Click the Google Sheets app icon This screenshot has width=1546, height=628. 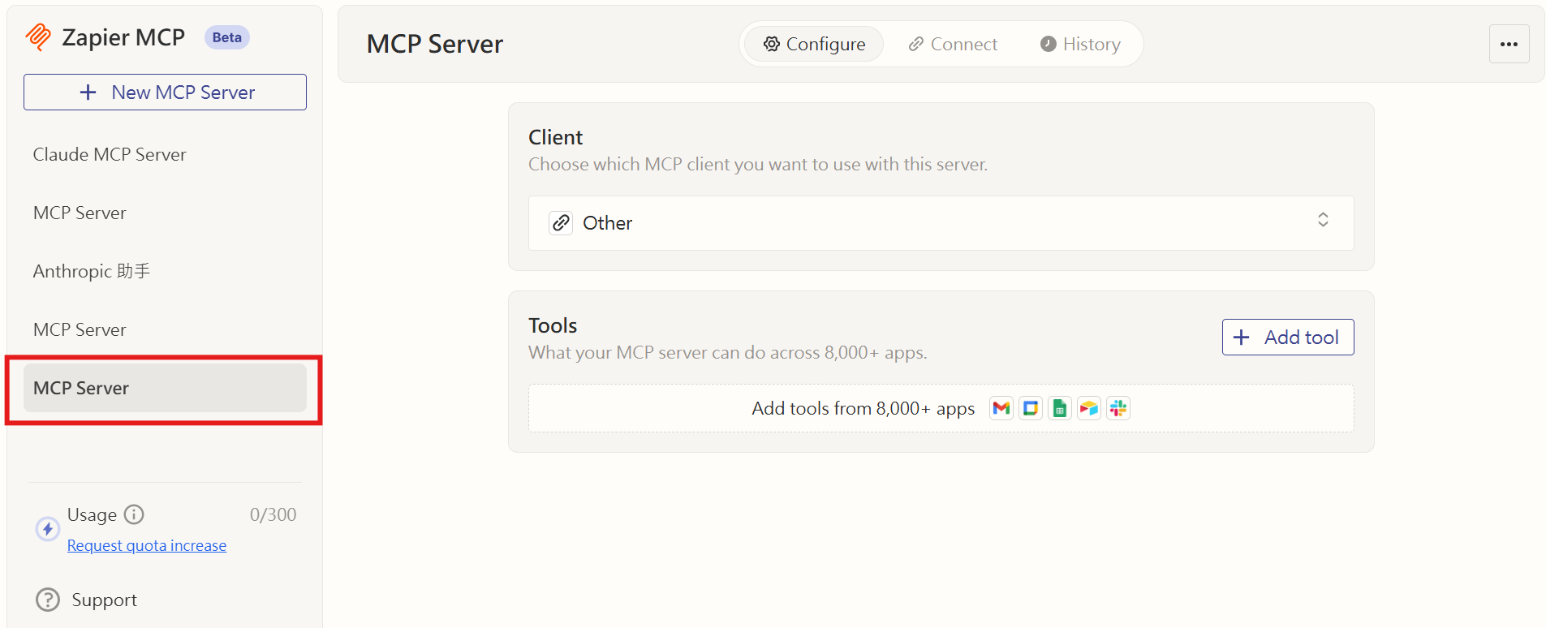pyautogui.click(x=1059, y=408)
